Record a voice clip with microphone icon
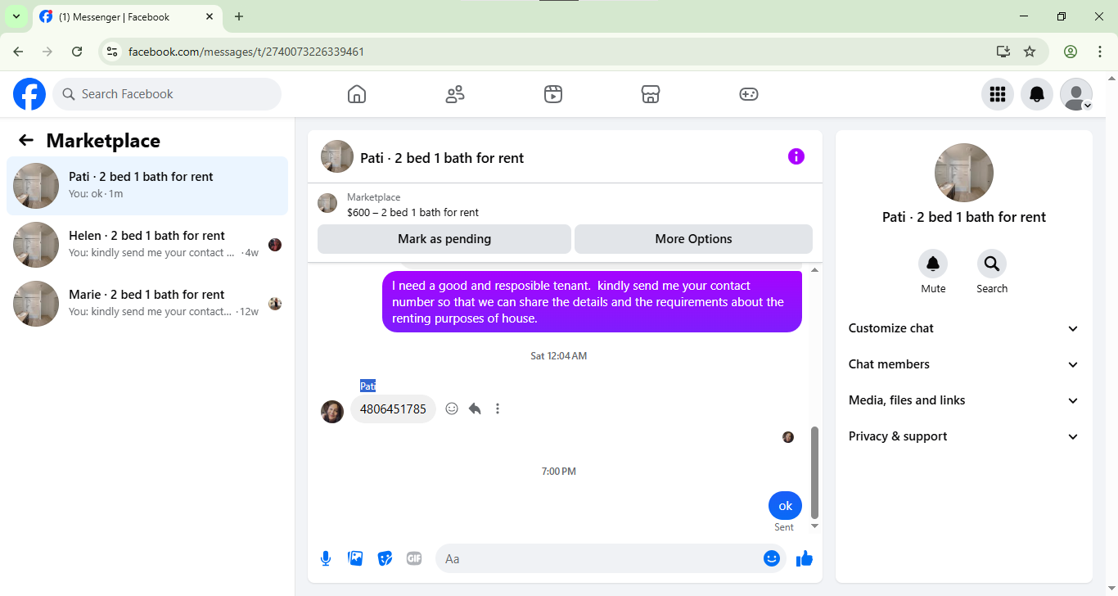Screen dimensions: 1118x596 [326, 558]
